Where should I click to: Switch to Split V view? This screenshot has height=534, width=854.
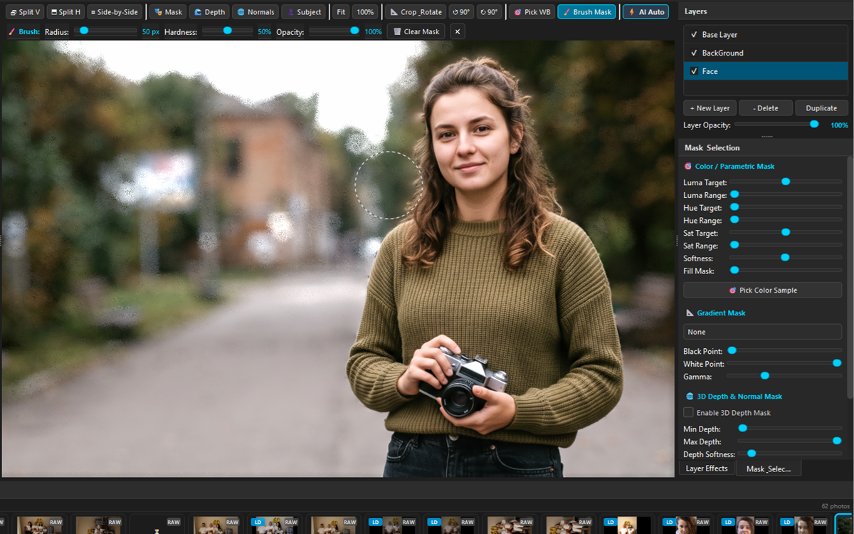[x=25, y=12]
